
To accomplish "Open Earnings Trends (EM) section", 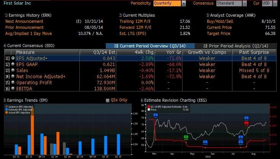I will [x=26, y=100].
